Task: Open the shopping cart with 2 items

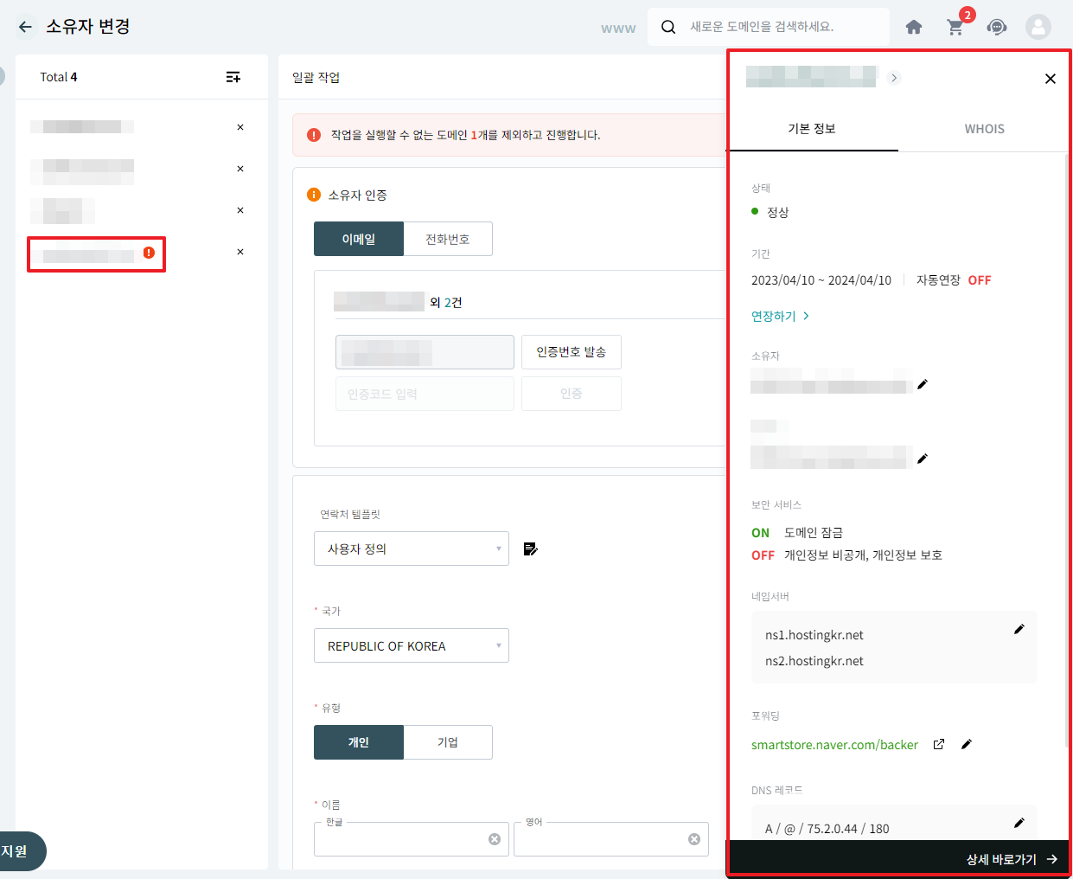Action: click(x=955, y=27)
